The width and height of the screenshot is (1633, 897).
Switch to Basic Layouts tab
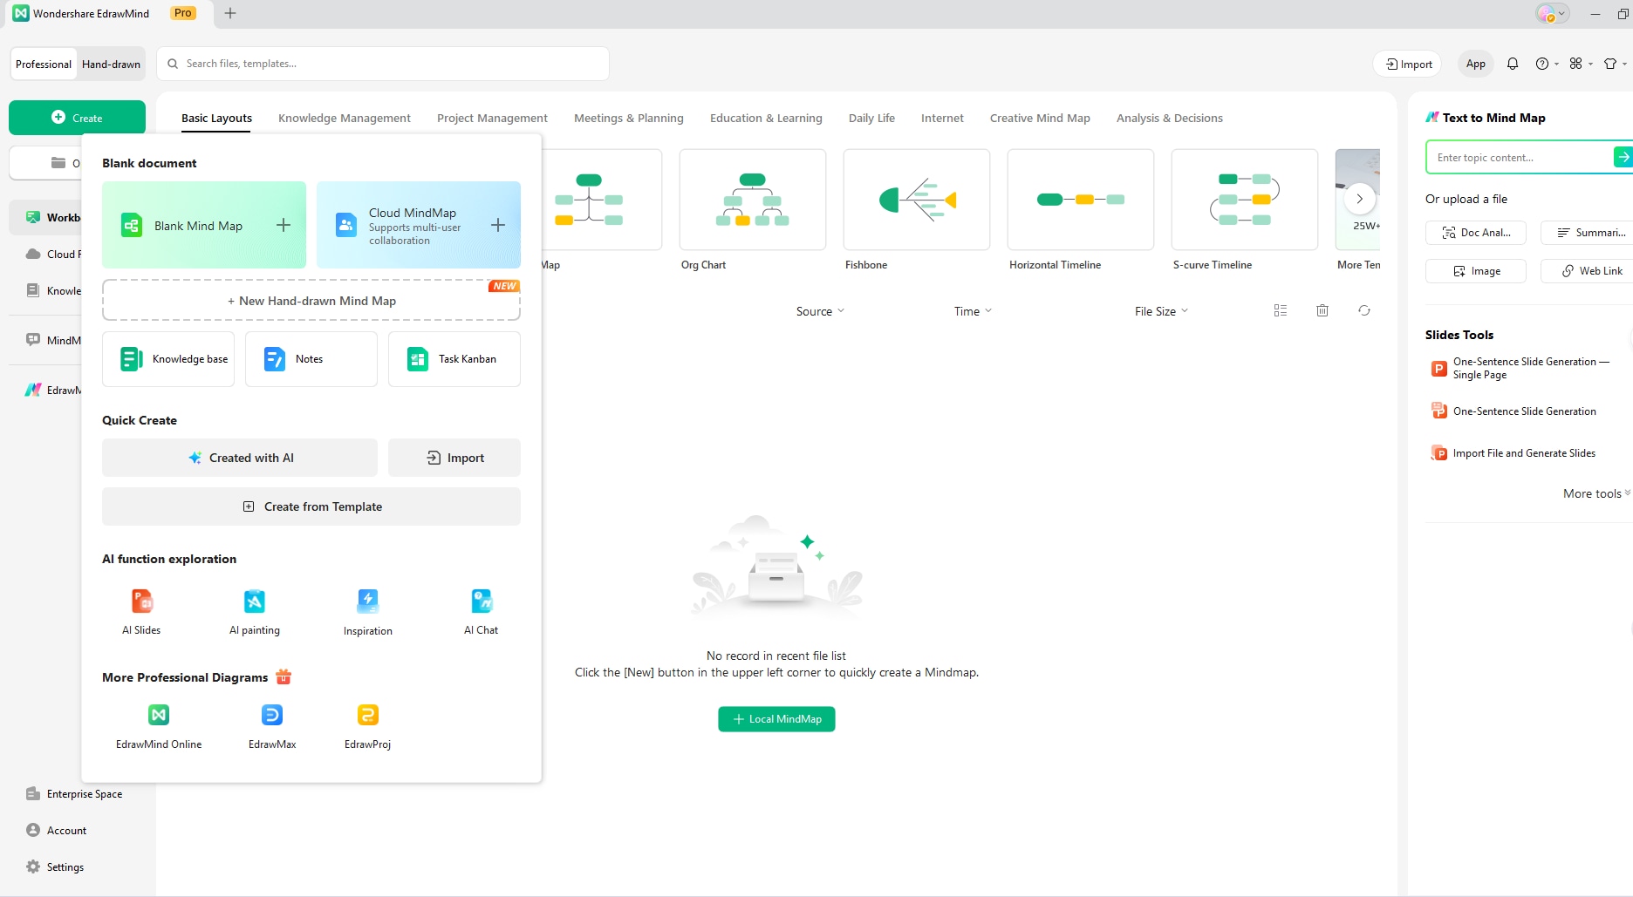coord(216,119)
